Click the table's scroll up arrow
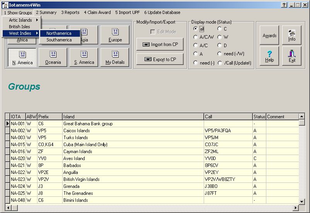Screen dimensions: 310x213 [301, 116]
